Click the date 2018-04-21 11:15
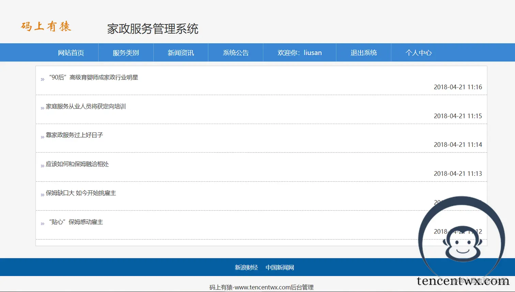The height and width of the screenshot is (292, 515). pos(458,116)
